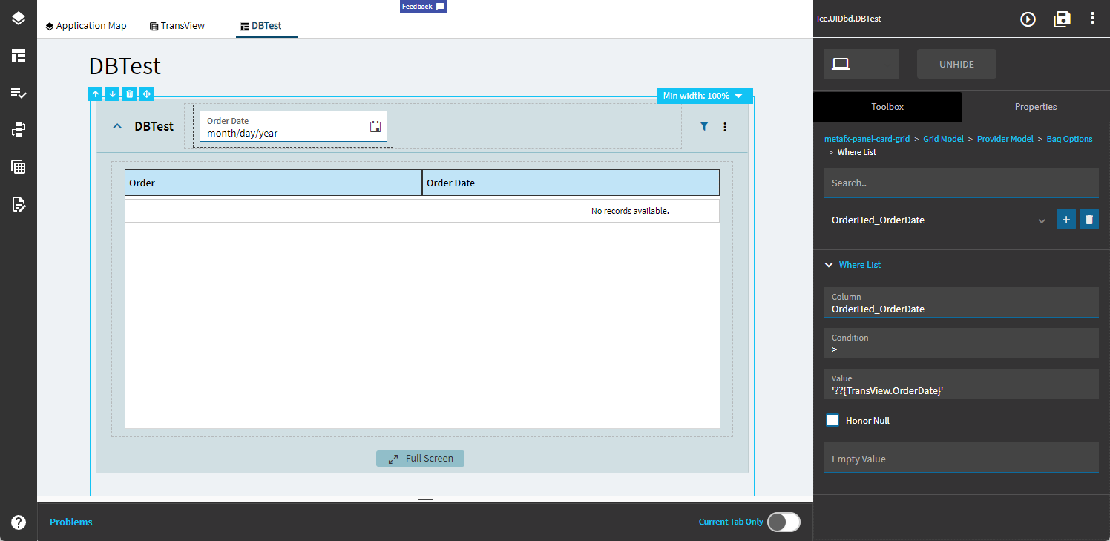Open the layers icon in left sidebar
Viewport: 1110px width, 541px height.
click(x=19, y=19)
